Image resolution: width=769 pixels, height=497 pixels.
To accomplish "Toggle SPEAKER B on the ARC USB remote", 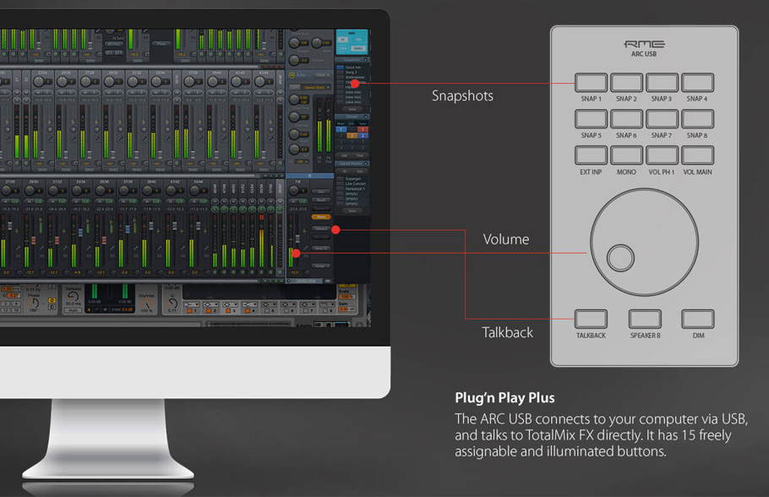I will pyautogui.click(x=645, y=319).
